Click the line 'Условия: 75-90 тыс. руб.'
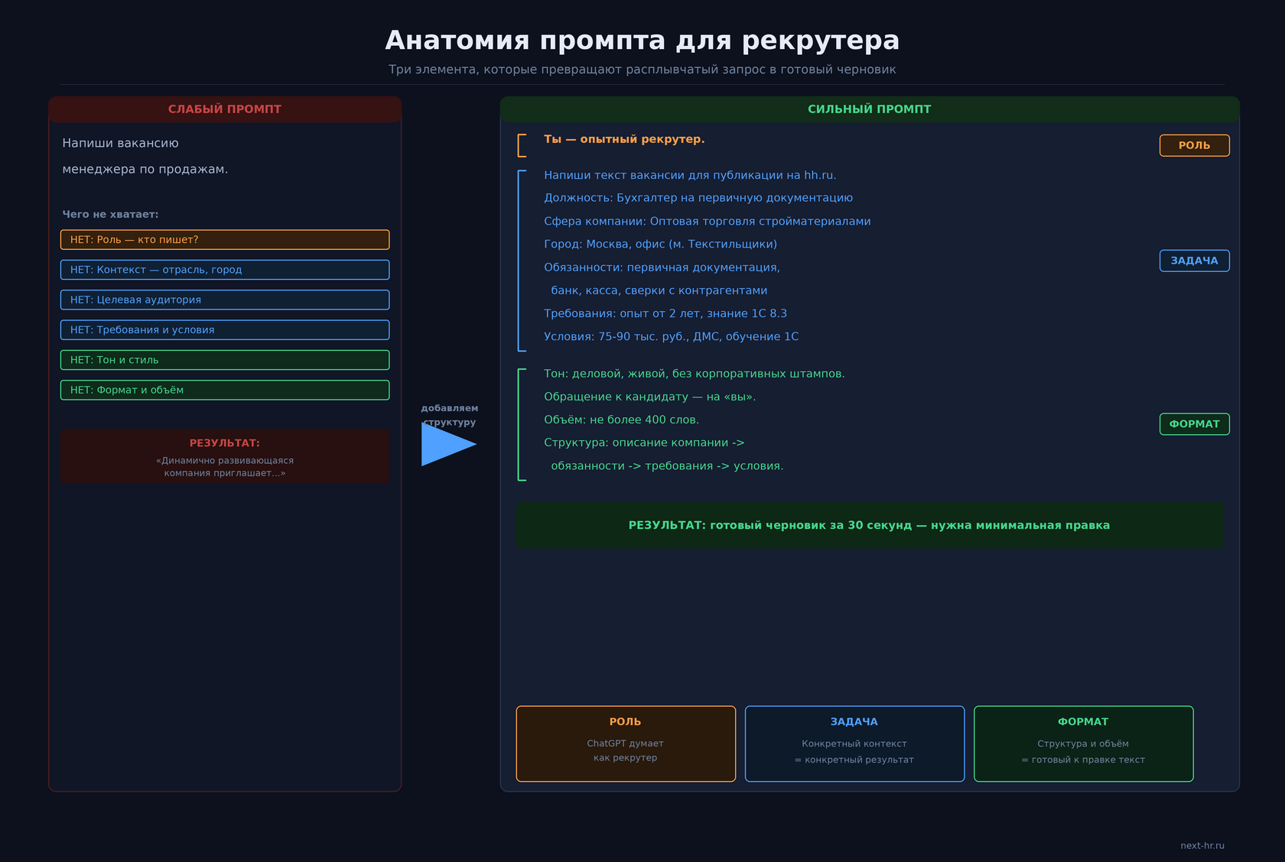 coord(671,336)
